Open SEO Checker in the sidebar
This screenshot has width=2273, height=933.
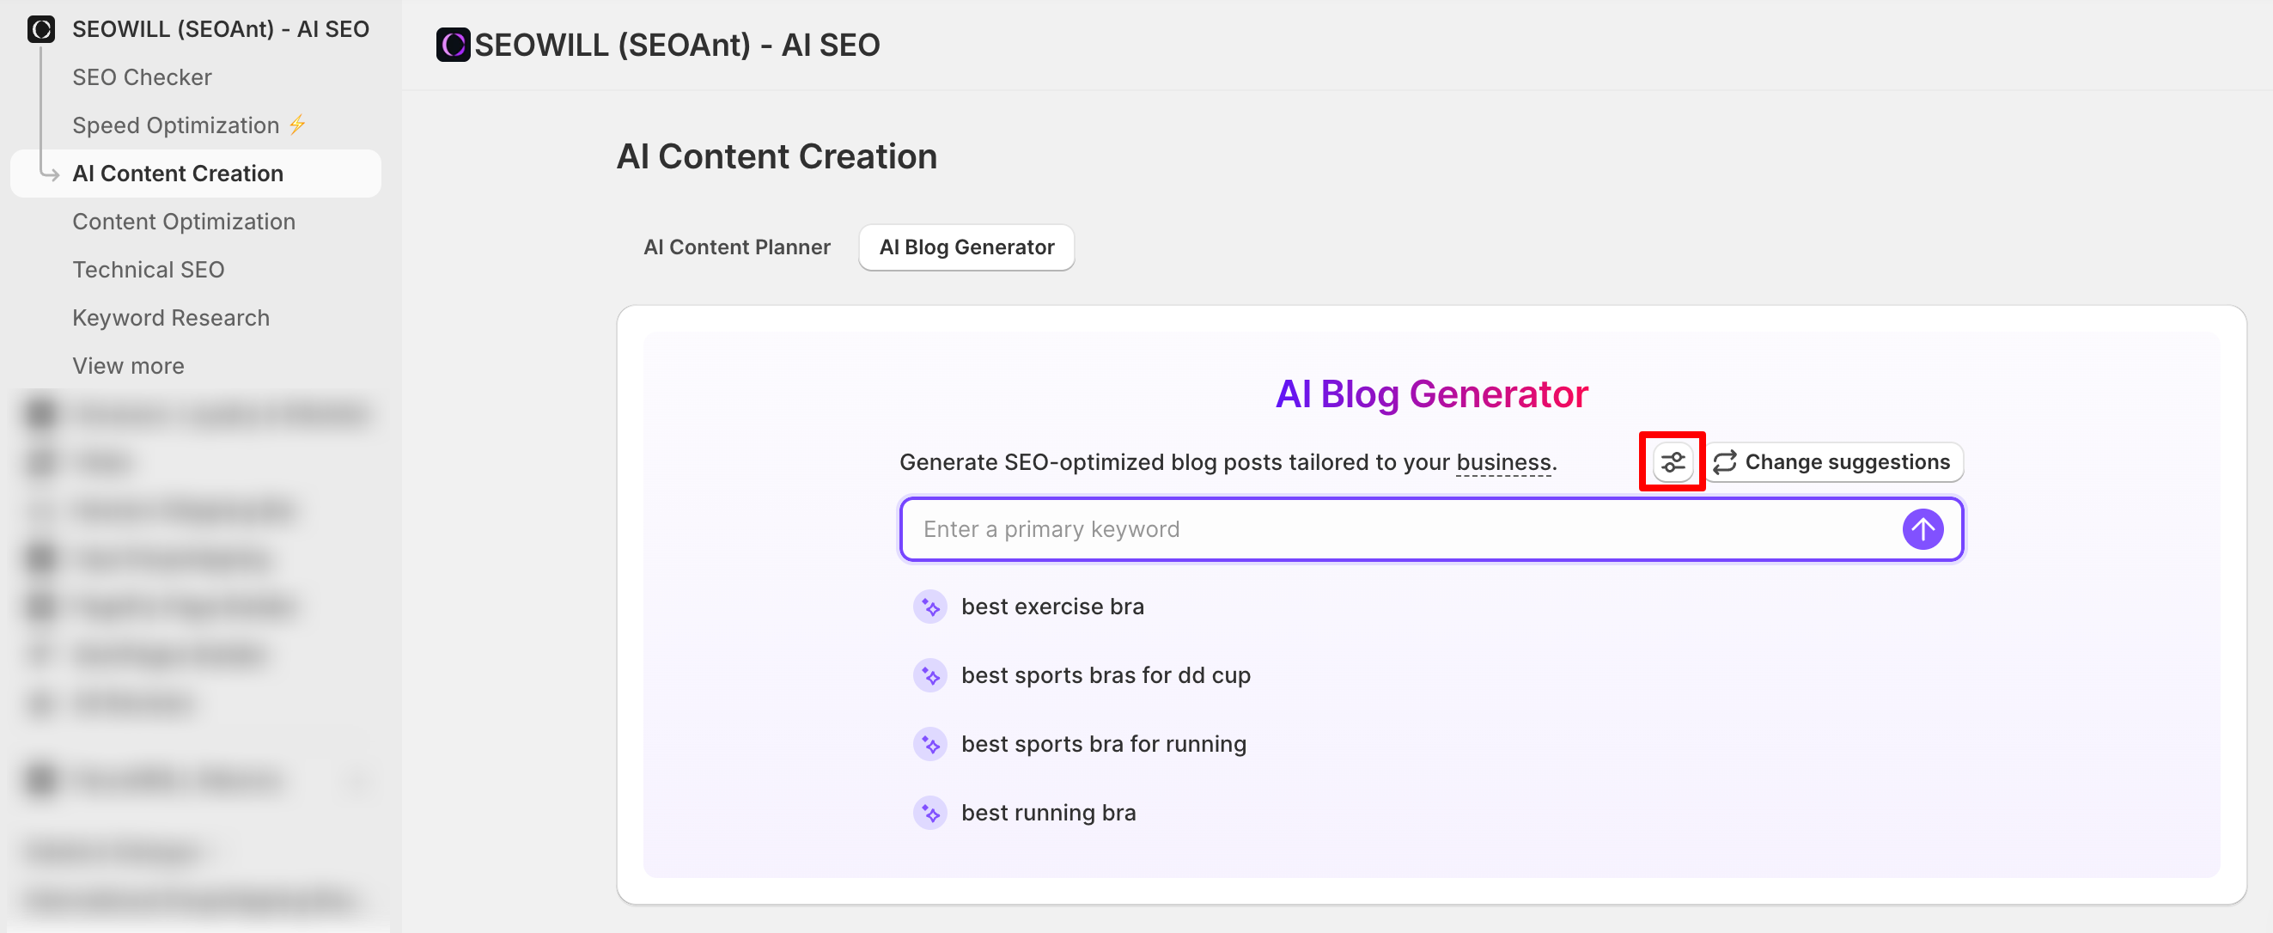(x=141, y=77)
